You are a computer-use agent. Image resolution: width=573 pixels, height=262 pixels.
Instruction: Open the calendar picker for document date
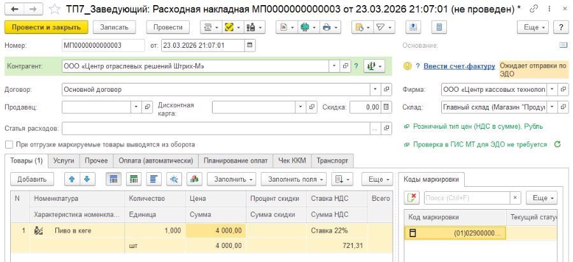[250, 45]
